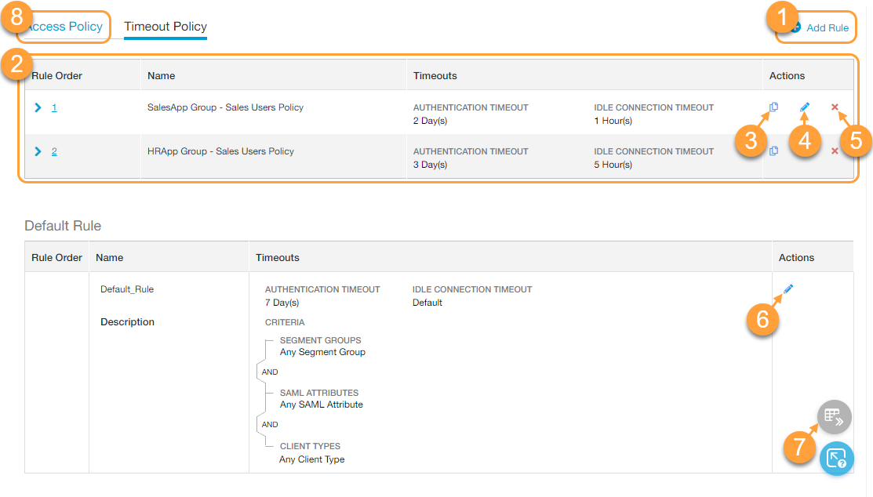The image size is (873, 497).
Task: Select the Timeout Policy tab
Action: [x=166, y=27]
